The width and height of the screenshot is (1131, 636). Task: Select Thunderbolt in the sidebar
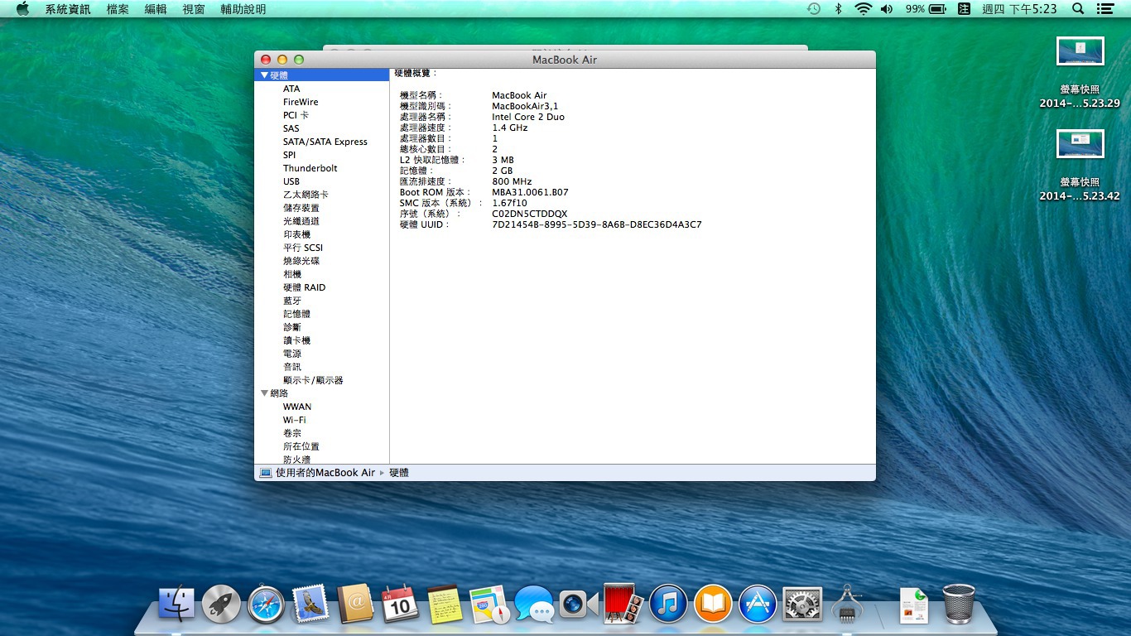[310, 168]
